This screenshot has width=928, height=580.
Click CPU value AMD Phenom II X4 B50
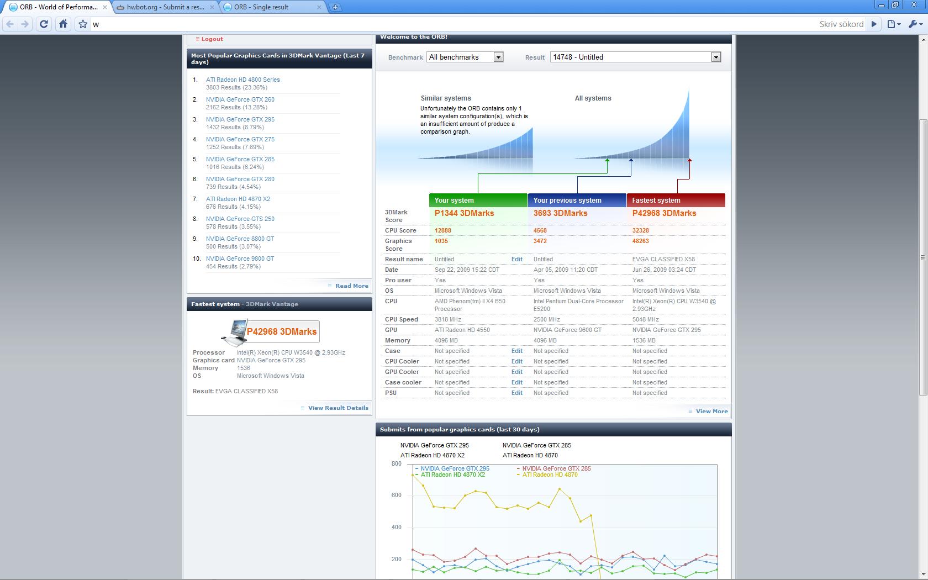click(x=470, y=305)
